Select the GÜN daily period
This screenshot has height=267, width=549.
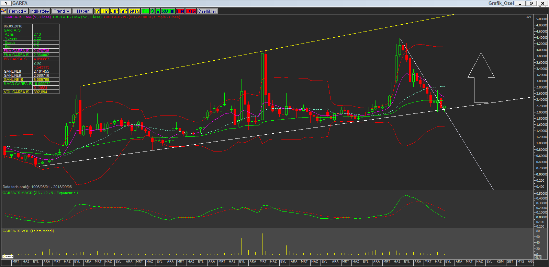(135, 11)
